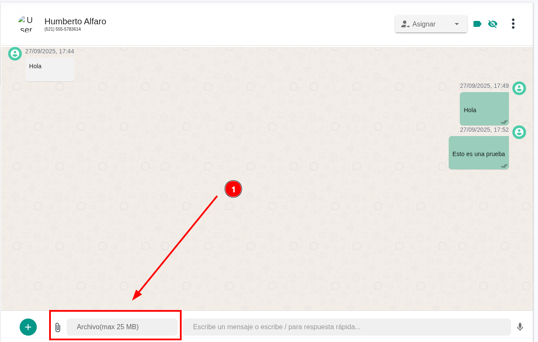Click the person icon in Asignar
The height and width of the screenshot is (342, 538).
pos(405,24)
